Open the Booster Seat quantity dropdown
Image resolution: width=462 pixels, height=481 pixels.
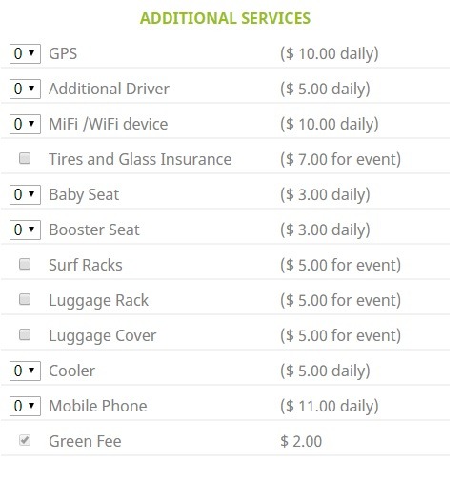(x=25, y=230)
